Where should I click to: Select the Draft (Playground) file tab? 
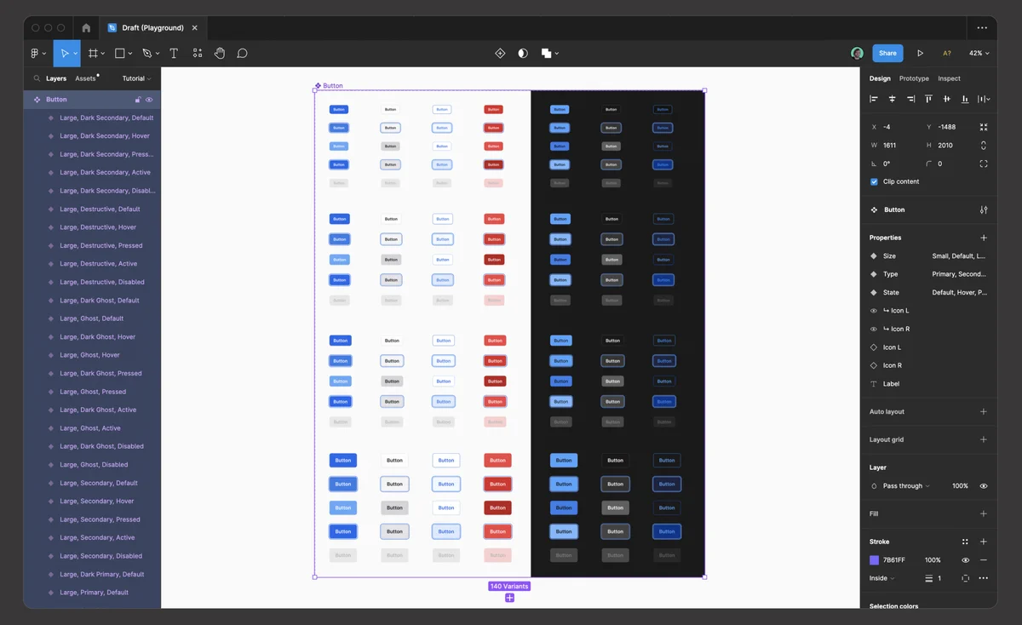152,28
